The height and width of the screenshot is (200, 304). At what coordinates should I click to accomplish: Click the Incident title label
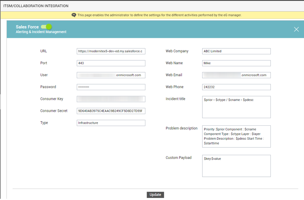point(175,99)
